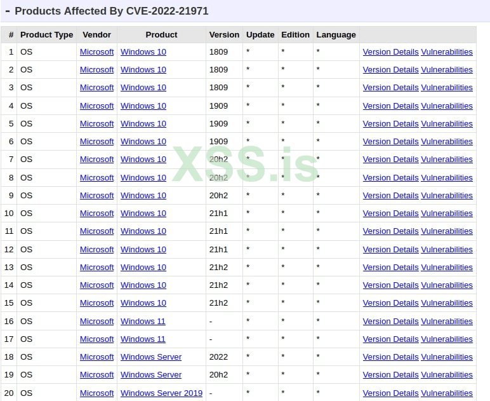
Task: Open Windows 10 product link in row 5
Action: (143, 124)
